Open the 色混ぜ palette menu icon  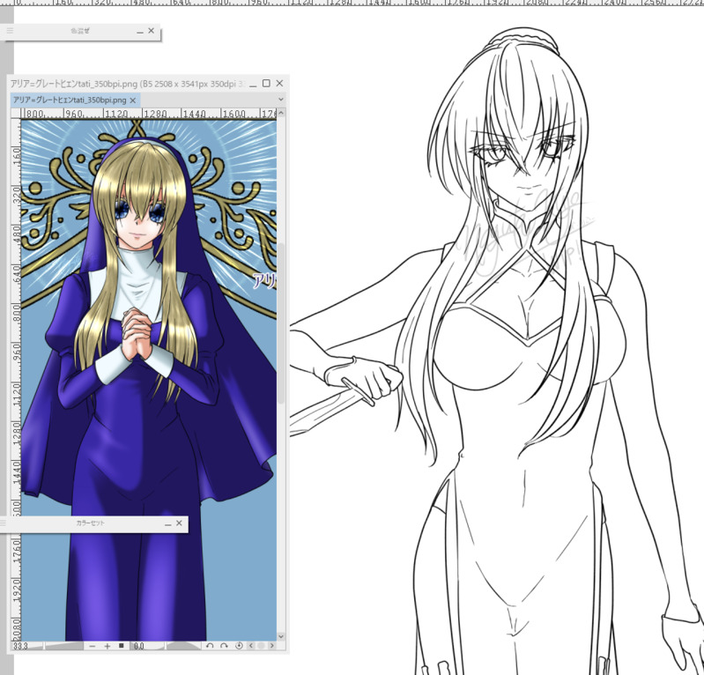pyautogui.click(x=10, y=31)
